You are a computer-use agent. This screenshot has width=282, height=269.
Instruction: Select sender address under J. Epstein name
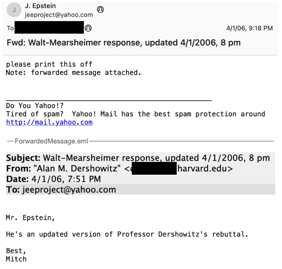tap(59, 15)
